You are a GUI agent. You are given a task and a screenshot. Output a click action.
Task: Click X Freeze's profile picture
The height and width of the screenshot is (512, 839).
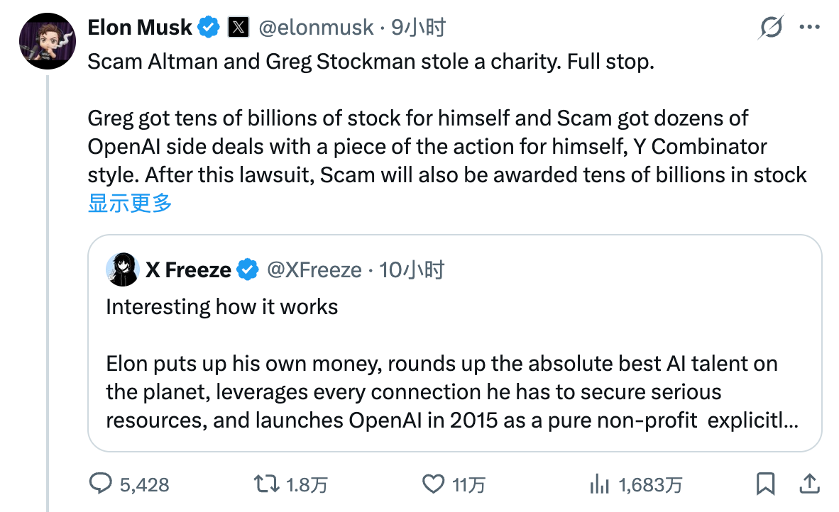coord(122,269)
